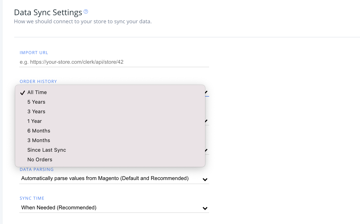Choose No Orders from the list
Screen dimensions: 360x224
tap(40, 160)
